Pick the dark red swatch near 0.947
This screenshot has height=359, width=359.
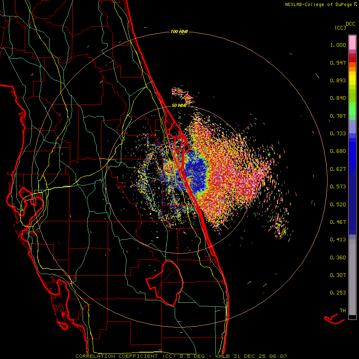click(352, 60)
